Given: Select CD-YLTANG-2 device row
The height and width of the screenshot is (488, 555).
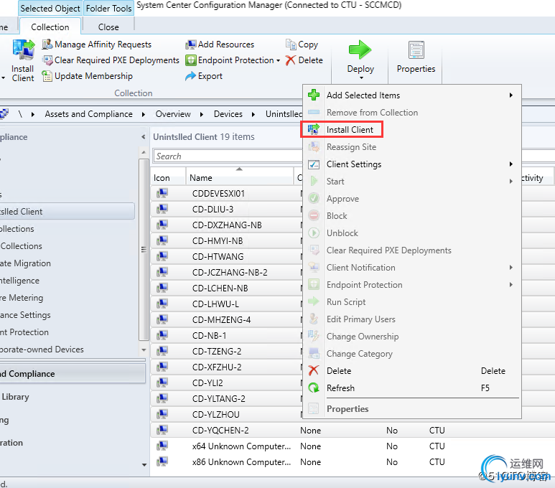Looking at the screenshot, I should coord(227,398).
